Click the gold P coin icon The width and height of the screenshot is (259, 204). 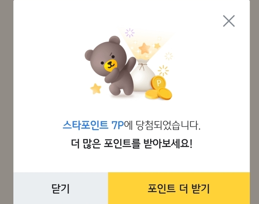point(159,82)
